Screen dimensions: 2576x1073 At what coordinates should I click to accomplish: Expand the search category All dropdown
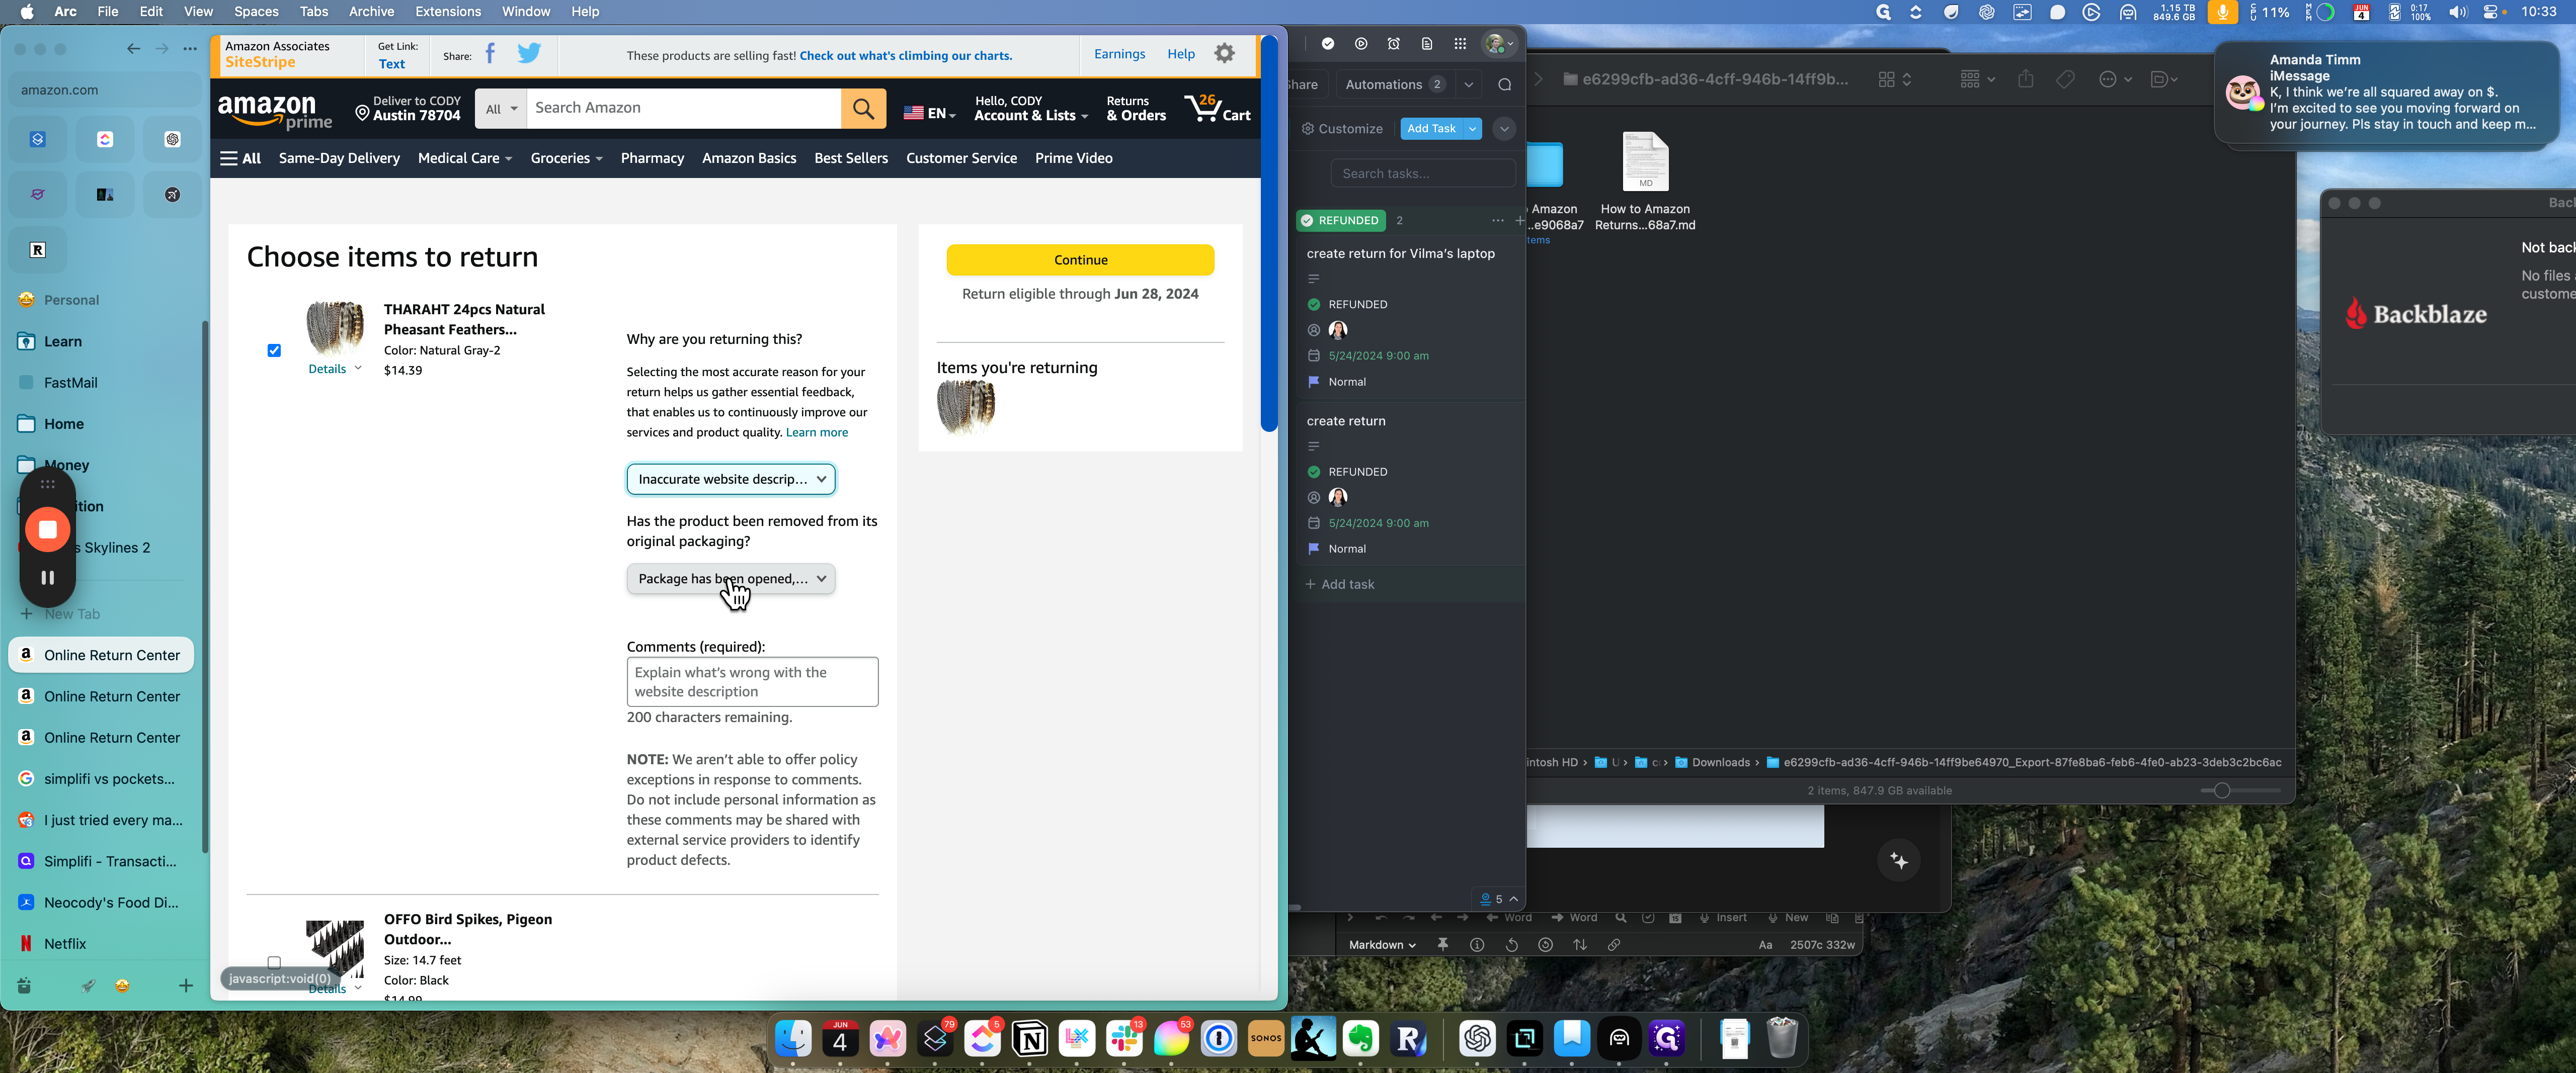click(501, 109)
